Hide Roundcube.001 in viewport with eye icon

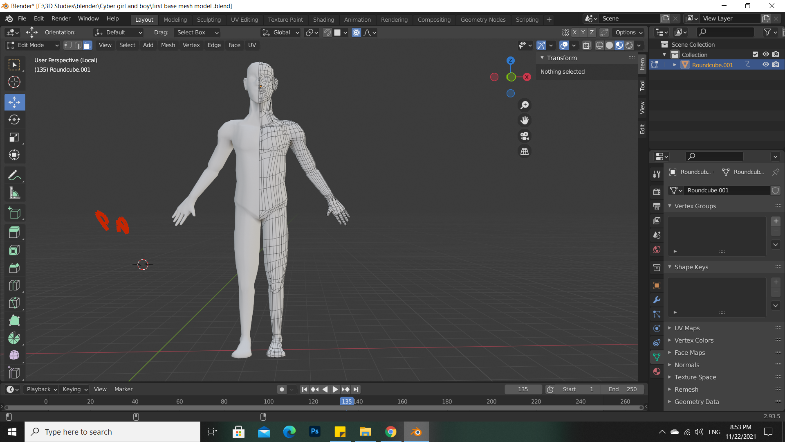(x=765, y=65)
